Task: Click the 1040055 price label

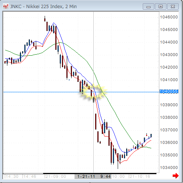Action: click(169, 91)
